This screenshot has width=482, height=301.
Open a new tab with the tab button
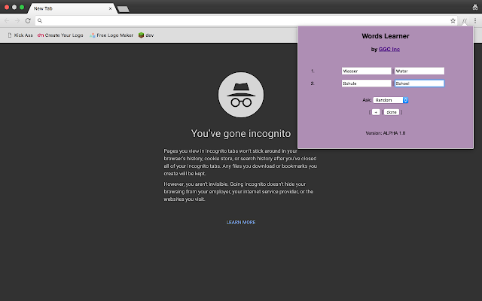(x=124, y=9)
